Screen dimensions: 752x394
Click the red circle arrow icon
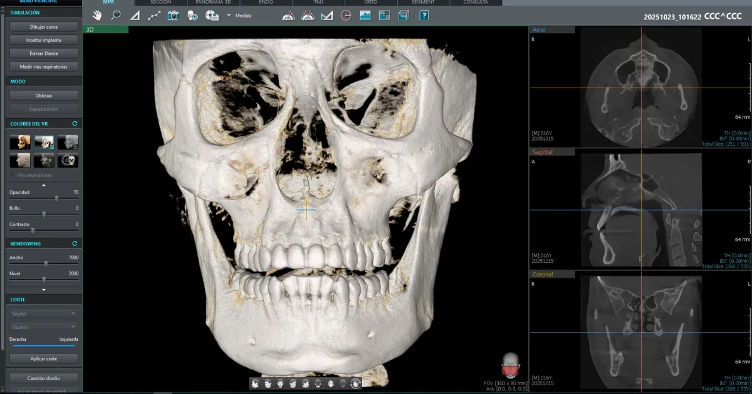[x=346, y=15]
